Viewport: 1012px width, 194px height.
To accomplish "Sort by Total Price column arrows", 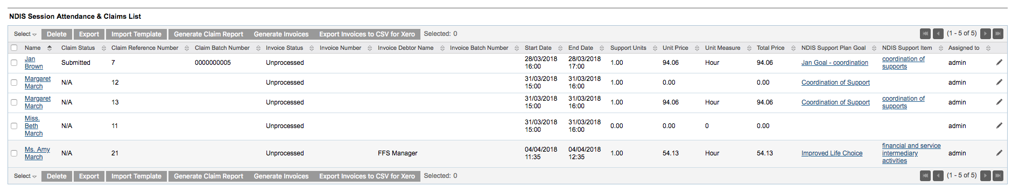I will [793, 48].
